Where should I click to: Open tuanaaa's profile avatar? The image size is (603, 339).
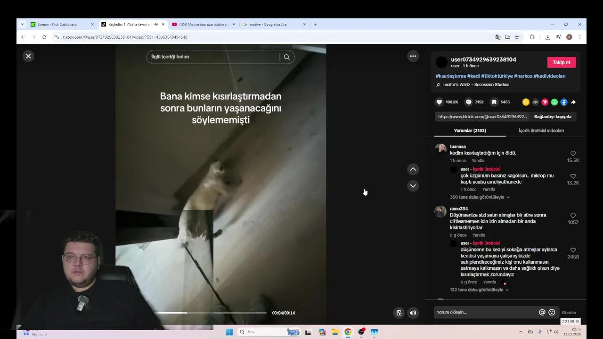click(x=440, y=149)
